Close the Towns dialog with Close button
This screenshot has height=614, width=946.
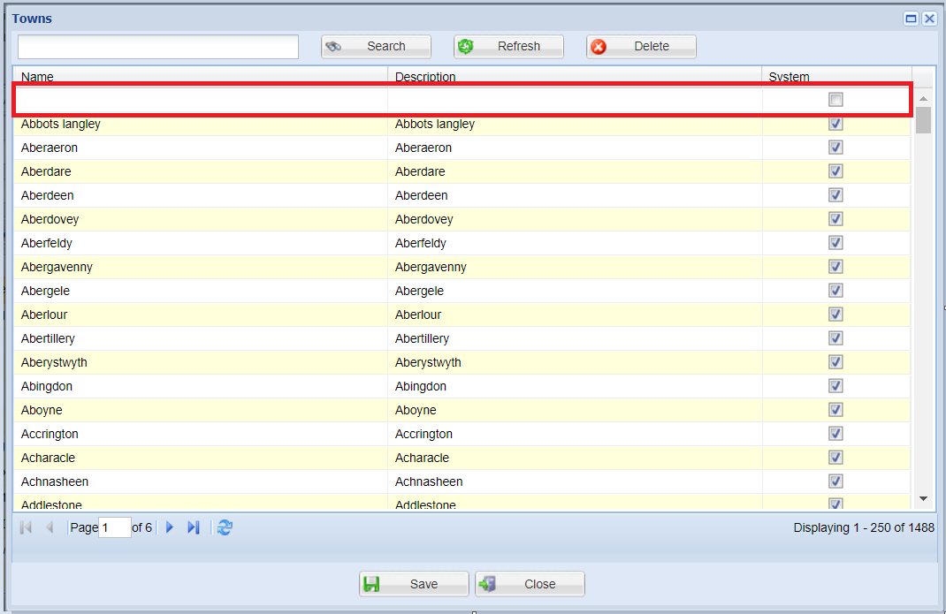point(530,584)
